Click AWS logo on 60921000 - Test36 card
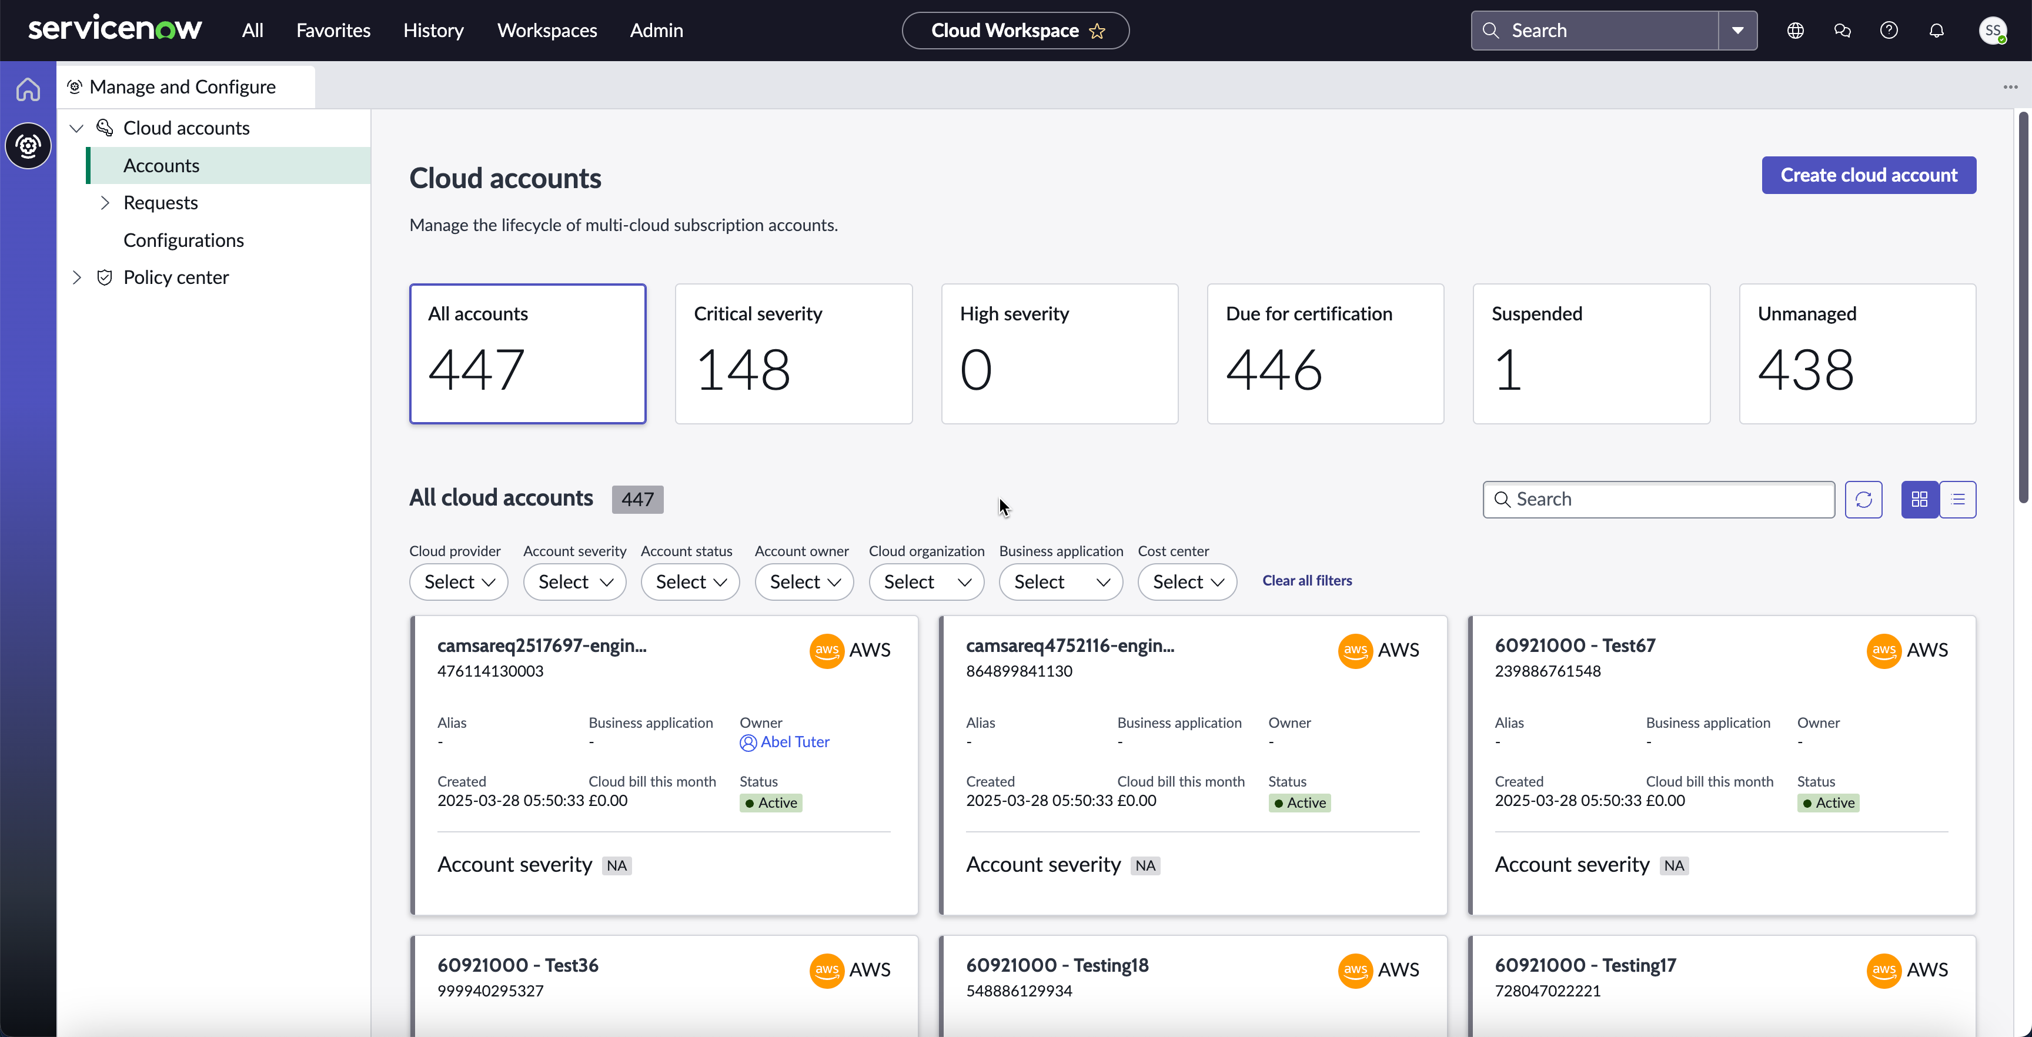Viewport: 2032px width, 1037px height. coord(827,970)
